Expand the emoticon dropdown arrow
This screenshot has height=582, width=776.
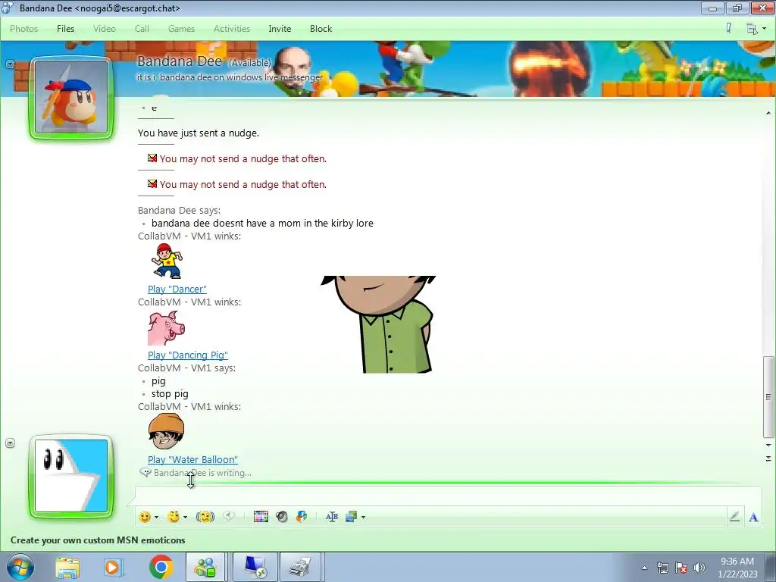click(x=156, y=517)
